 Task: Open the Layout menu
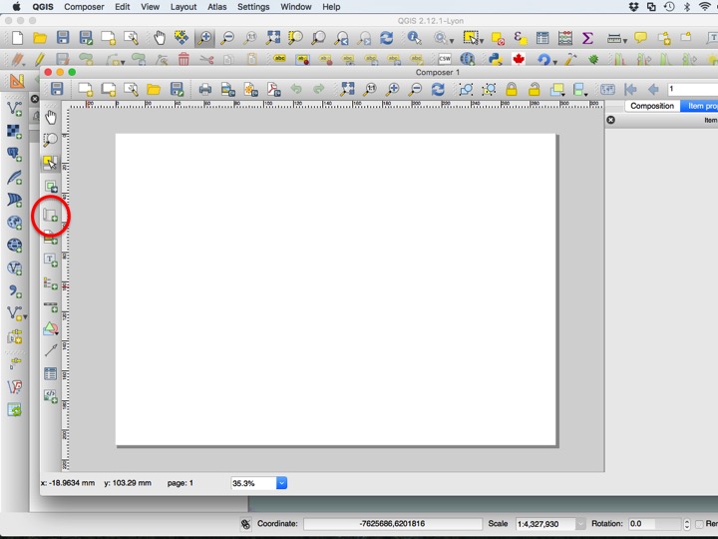tap(183, 7)
